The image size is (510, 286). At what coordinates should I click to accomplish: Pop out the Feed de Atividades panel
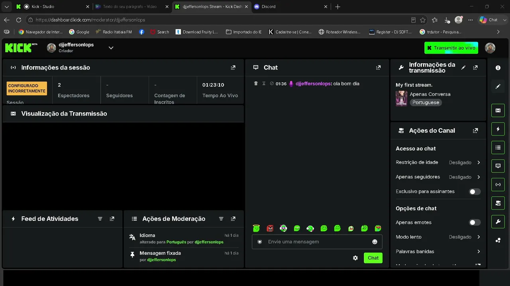click(x=112, y=219)
